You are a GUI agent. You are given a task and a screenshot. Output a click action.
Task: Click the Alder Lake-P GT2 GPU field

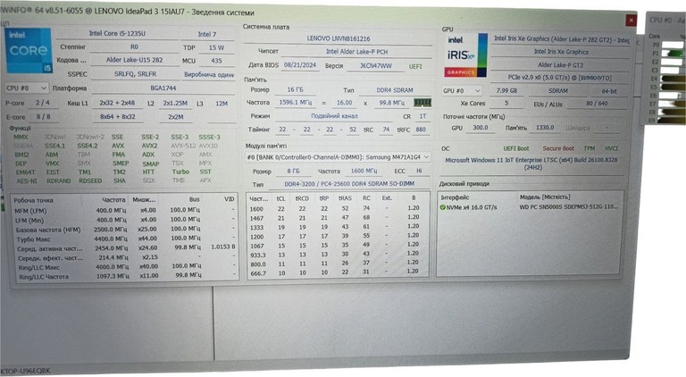pyautogui.click(x=560, y=64)
